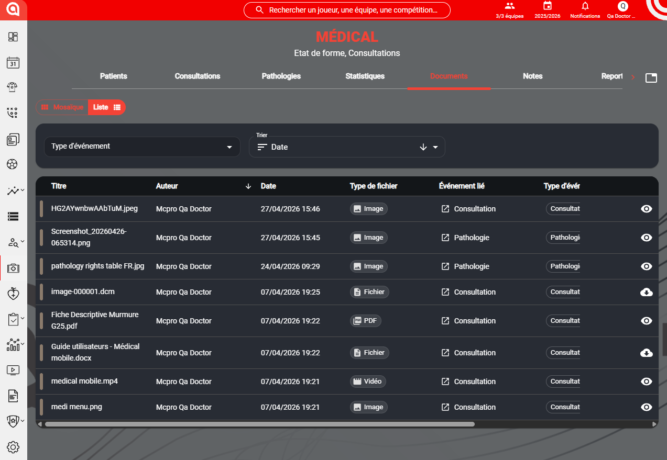Viewport: 667px width, 460px height.
Task: Switch to Mosaïque view
Action: (62, 107)
